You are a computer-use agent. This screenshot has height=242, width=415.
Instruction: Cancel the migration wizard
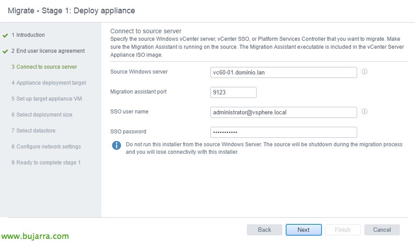tap(382, 230)
